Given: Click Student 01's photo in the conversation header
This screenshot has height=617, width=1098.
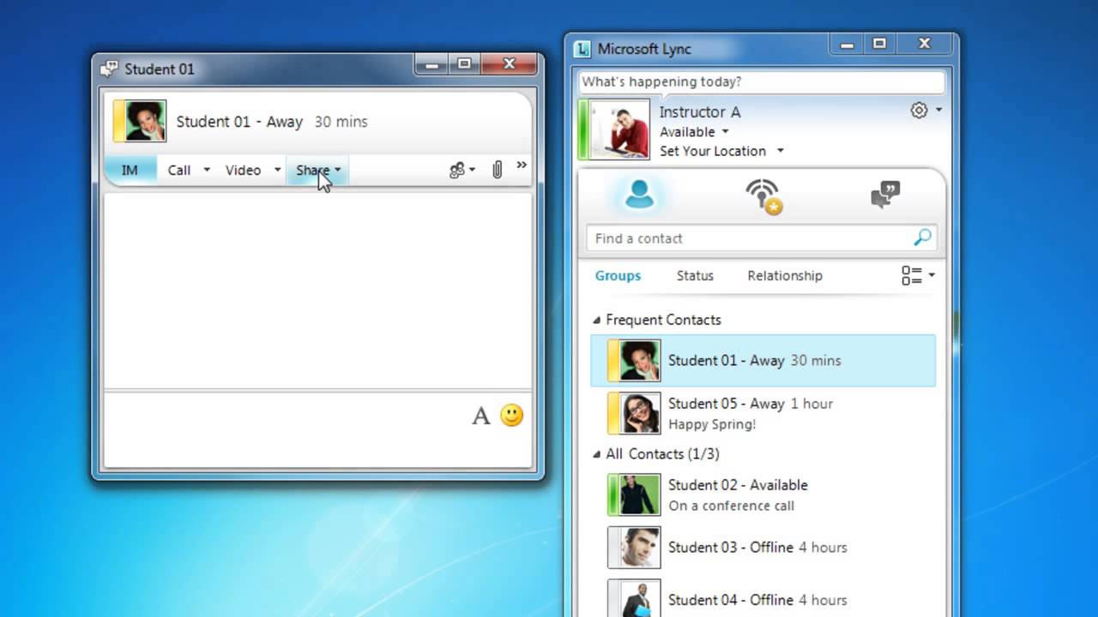Looking at the screenshot, I should pyautogui.click(x=145, y=121).
